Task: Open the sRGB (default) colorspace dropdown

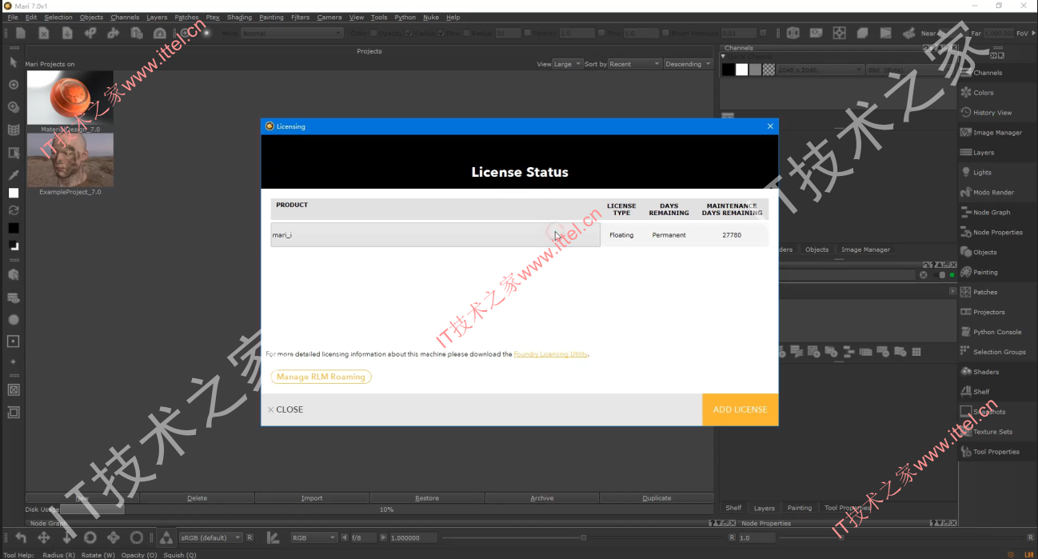Action: point(210,537)
